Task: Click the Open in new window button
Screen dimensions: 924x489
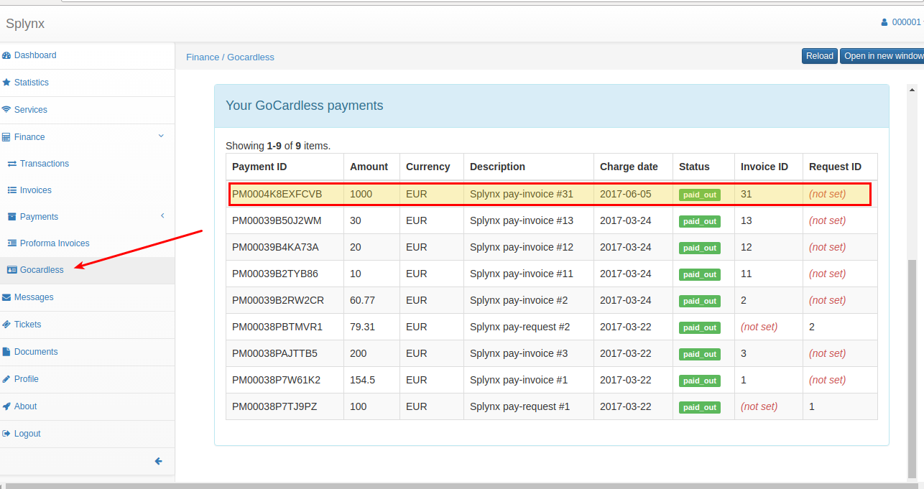Action: click(882, 56)
